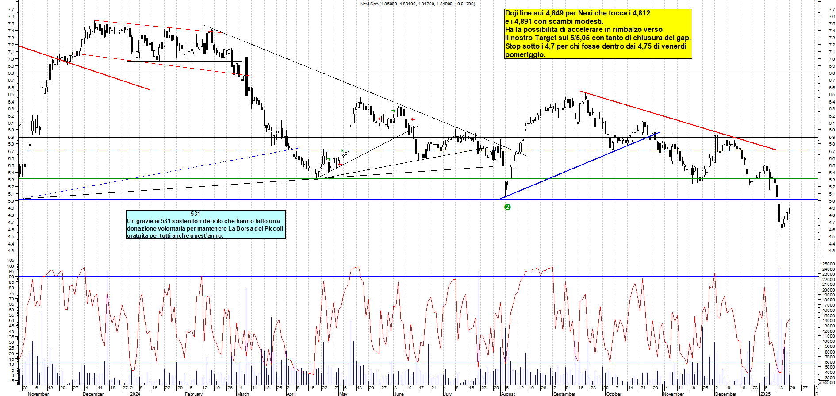Image resolution: width=836 pixels, height=396 pixels.
Task: Click the line 'Stop sotto i 4,7 per chi fosse dentro'
Action: click(596, 46)
